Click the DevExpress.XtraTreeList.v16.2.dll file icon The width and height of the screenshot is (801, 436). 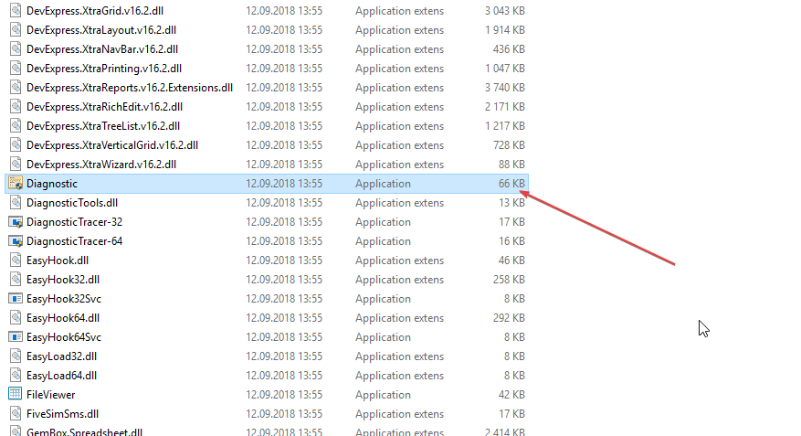[16, 126]
